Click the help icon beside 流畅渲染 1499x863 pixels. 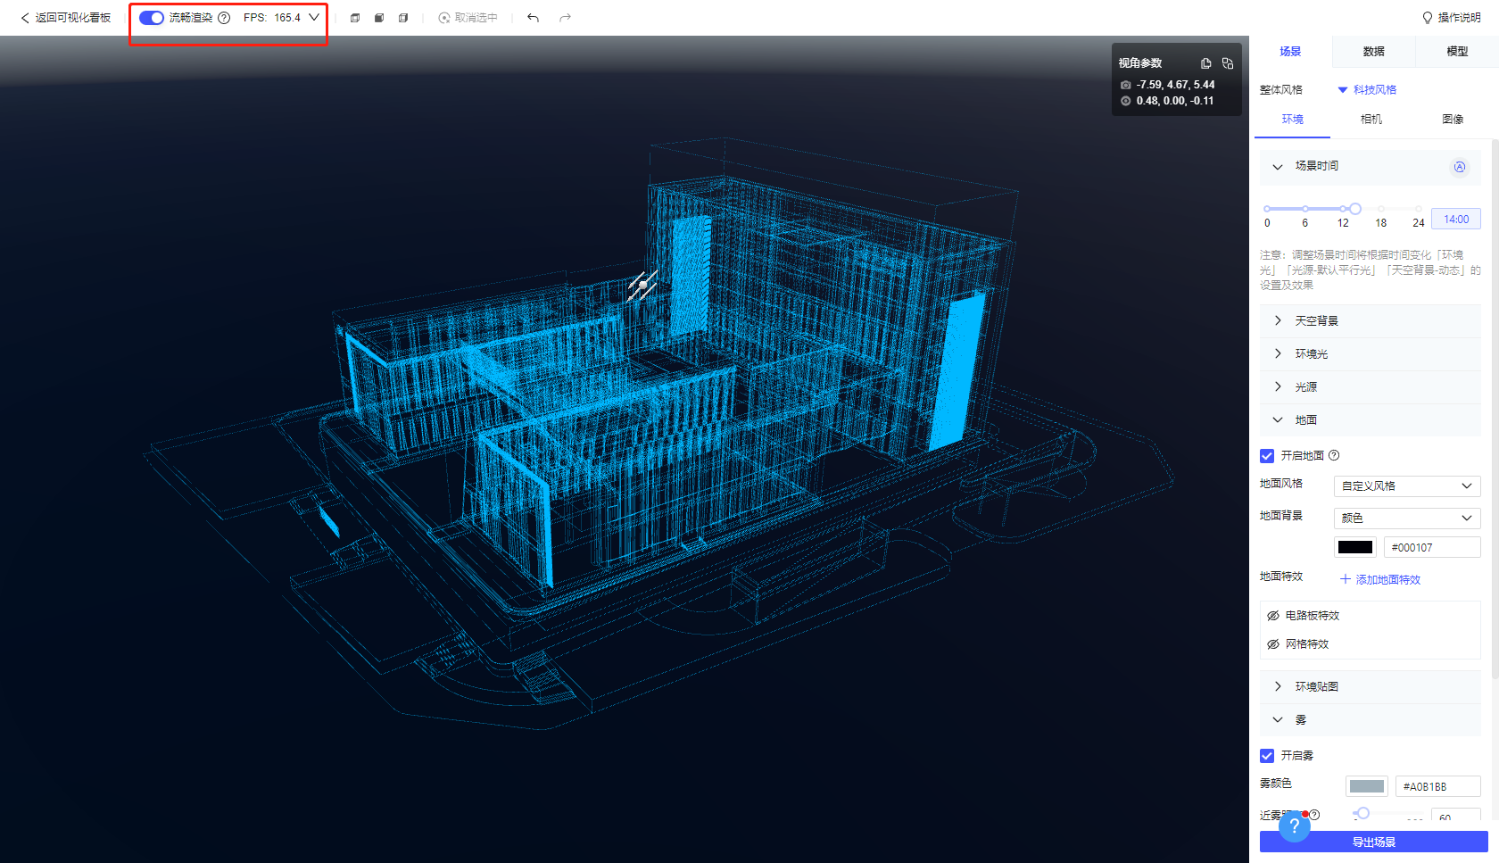tap(224, 18)
